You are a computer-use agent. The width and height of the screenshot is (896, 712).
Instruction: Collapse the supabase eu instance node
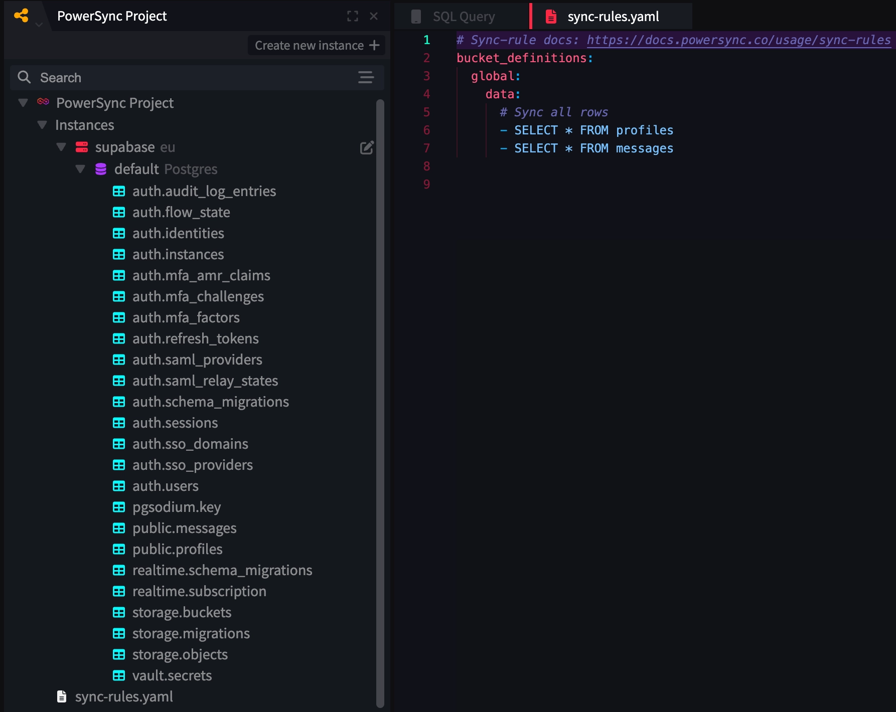[61, 147]
